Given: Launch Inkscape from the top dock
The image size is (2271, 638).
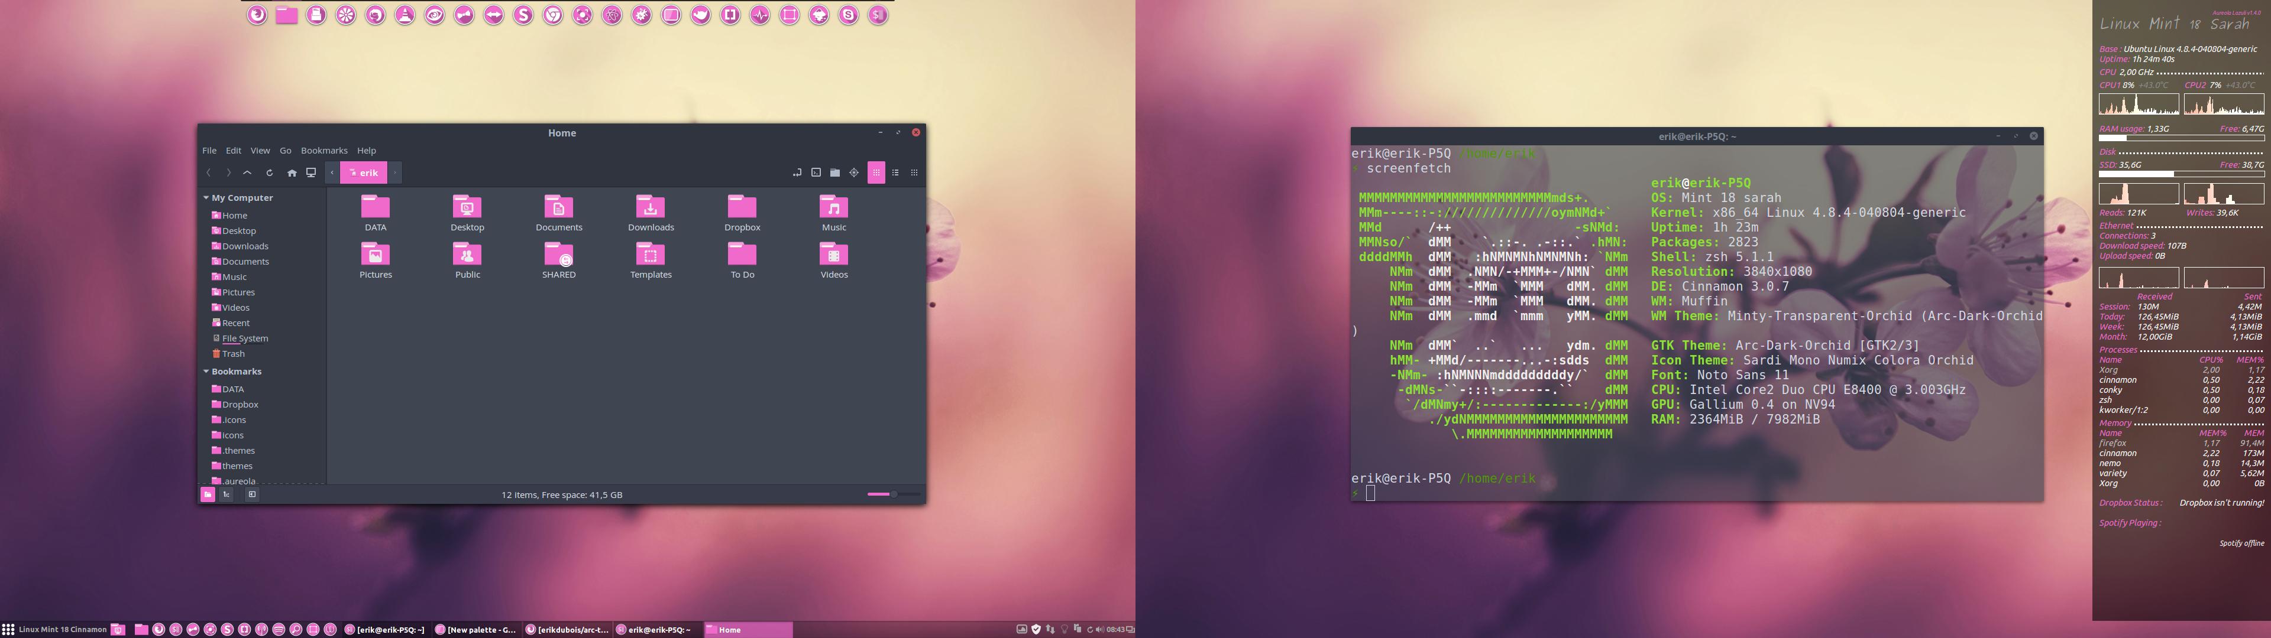Looking at the screenshot, I should 819,15.
